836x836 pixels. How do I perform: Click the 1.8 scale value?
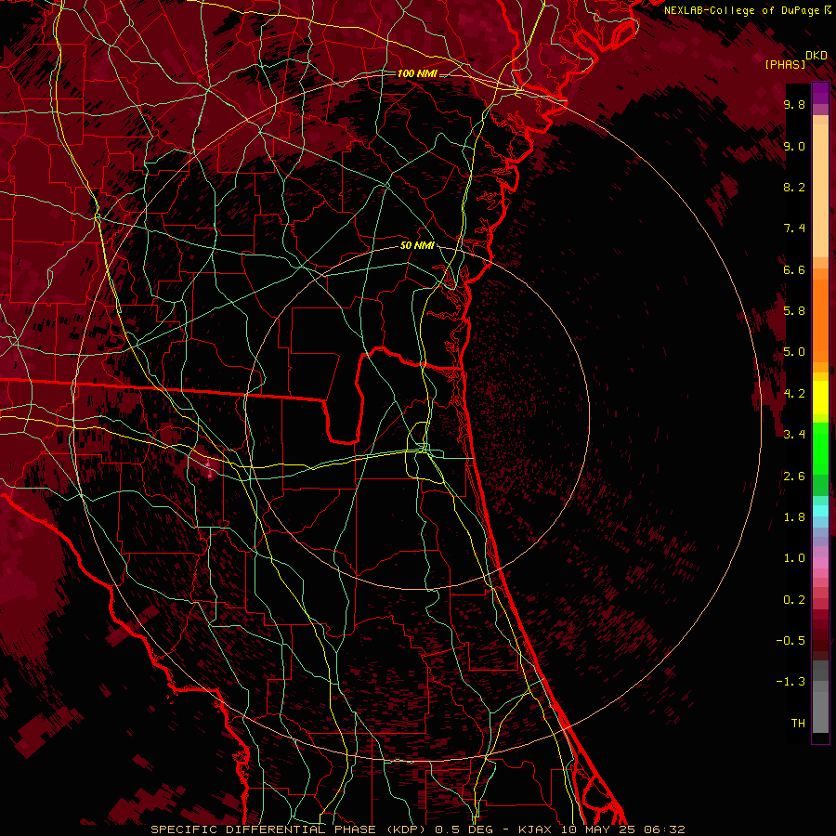click(794, 517)
